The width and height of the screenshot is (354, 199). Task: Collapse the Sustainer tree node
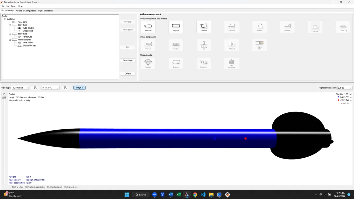(5, 19)
